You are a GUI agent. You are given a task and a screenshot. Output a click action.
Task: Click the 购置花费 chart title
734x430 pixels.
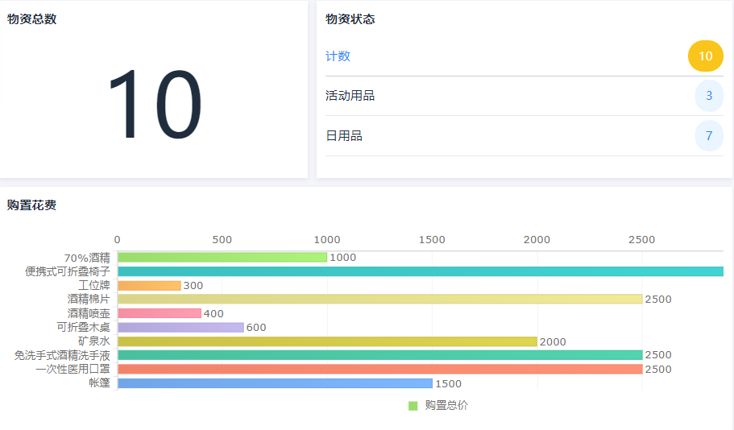[x=31, y=205]
